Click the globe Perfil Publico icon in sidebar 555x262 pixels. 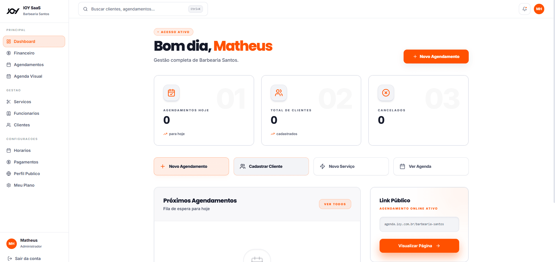coord(9,174)
